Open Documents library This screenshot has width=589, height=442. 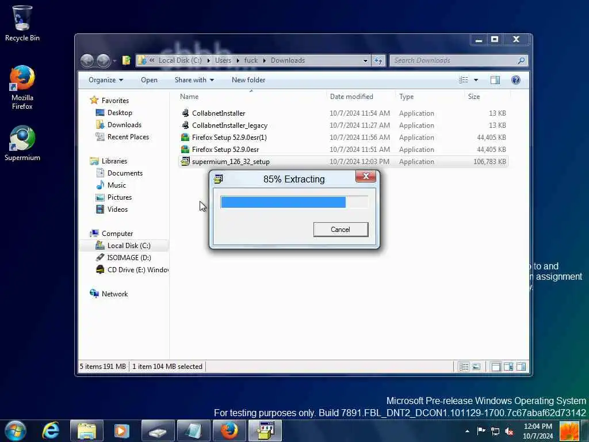point(120,173)
